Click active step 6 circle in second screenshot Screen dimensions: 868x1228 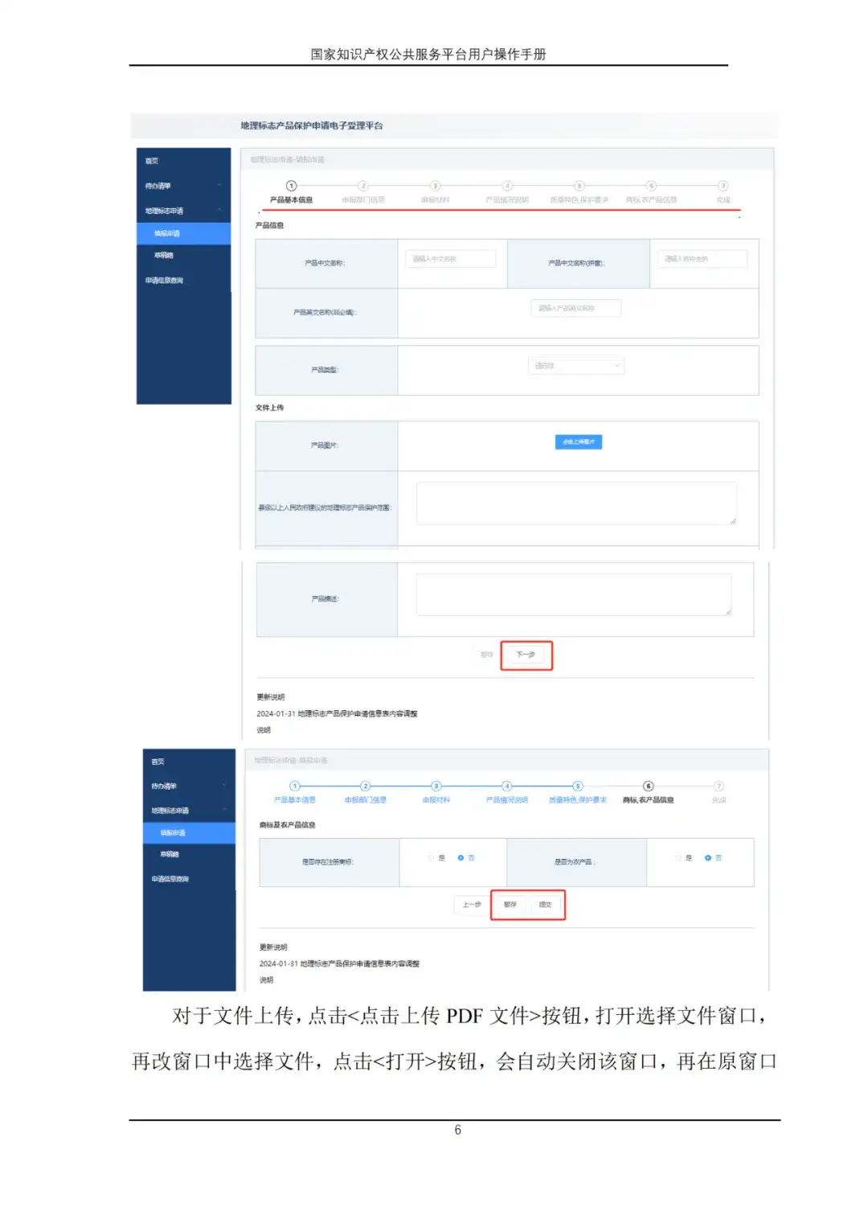649,786
